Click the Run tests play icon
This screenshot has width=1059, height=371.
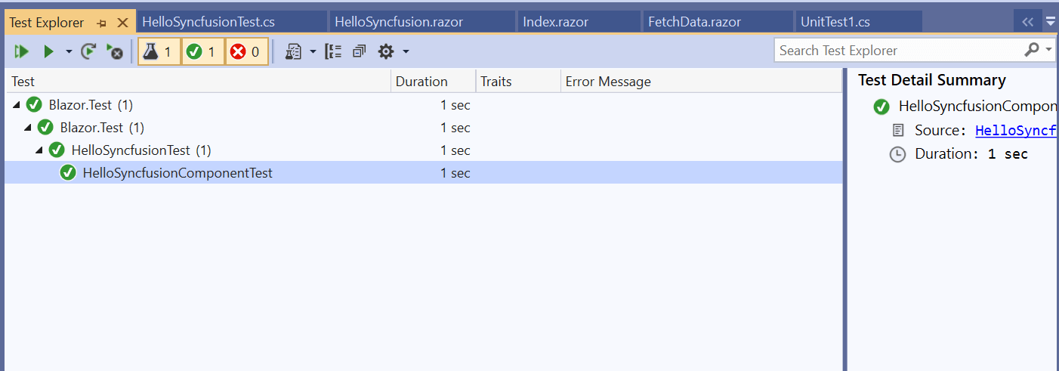pos(48,51)
